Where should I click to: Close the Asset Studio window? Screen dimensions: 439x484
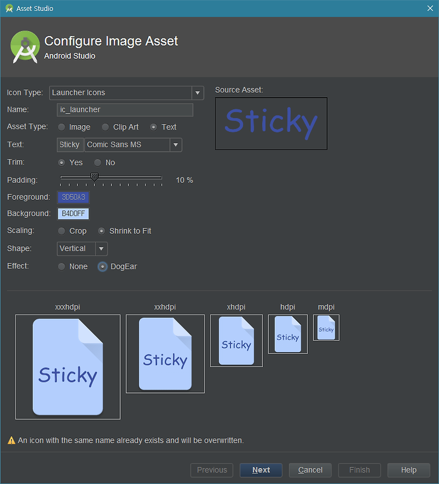430,8
